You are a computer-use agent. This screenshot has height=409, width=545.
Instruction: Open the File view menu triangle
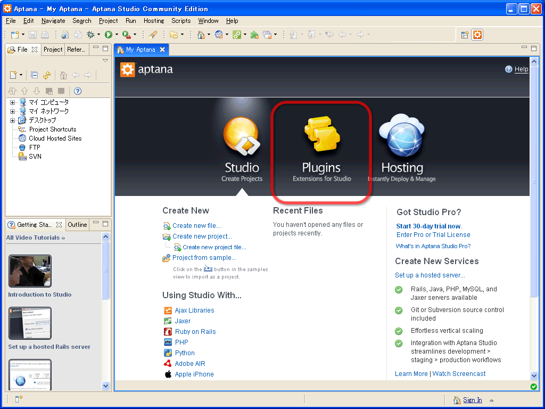[105, 61]
